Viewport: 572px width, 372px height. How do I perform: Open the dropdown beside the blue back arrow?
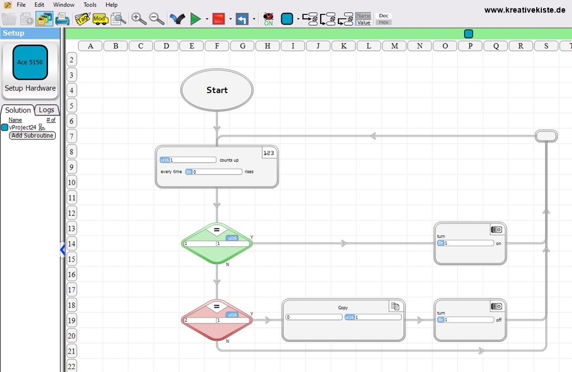click(254, 18)
